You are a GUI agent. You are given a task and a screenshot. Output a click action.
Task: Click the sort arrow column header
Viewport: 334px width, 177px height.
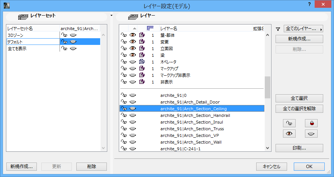tap(134, 29)
